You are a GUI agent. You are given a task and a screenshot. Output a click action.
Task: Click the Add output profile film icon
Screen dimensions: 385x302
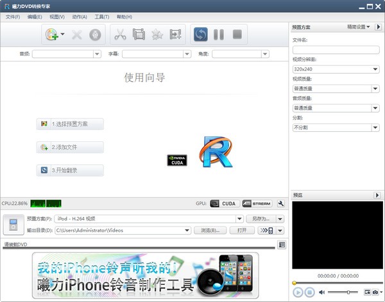click(176, 35)
